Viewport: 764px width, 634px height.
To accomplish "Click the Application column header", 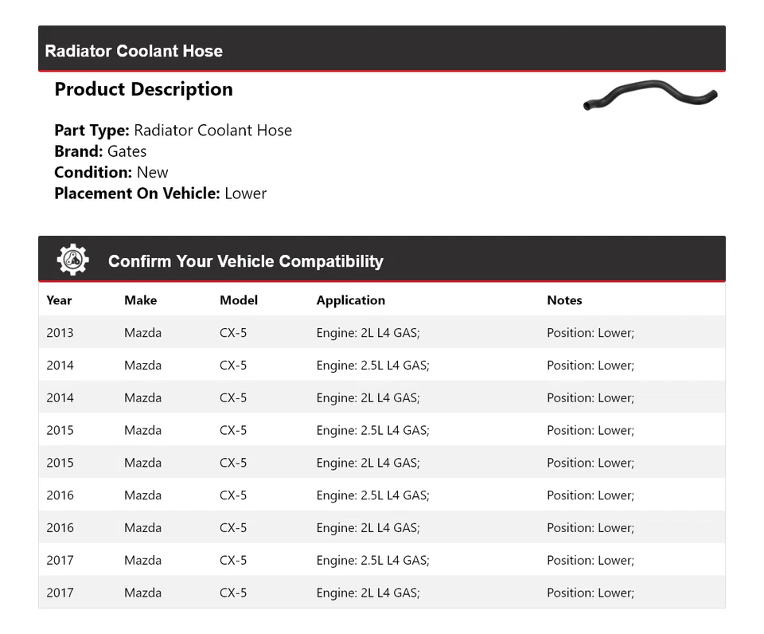I will pyautogui.click(x=350, y=300).
